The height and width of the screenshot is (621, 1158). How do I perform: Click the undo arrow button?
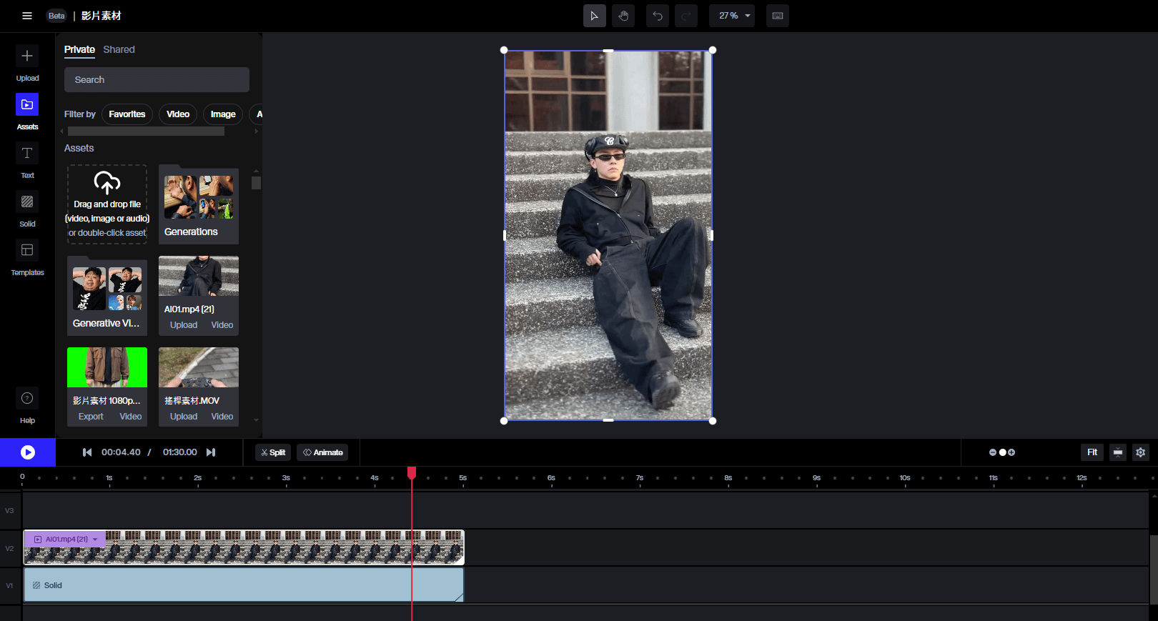coord(657,16)
